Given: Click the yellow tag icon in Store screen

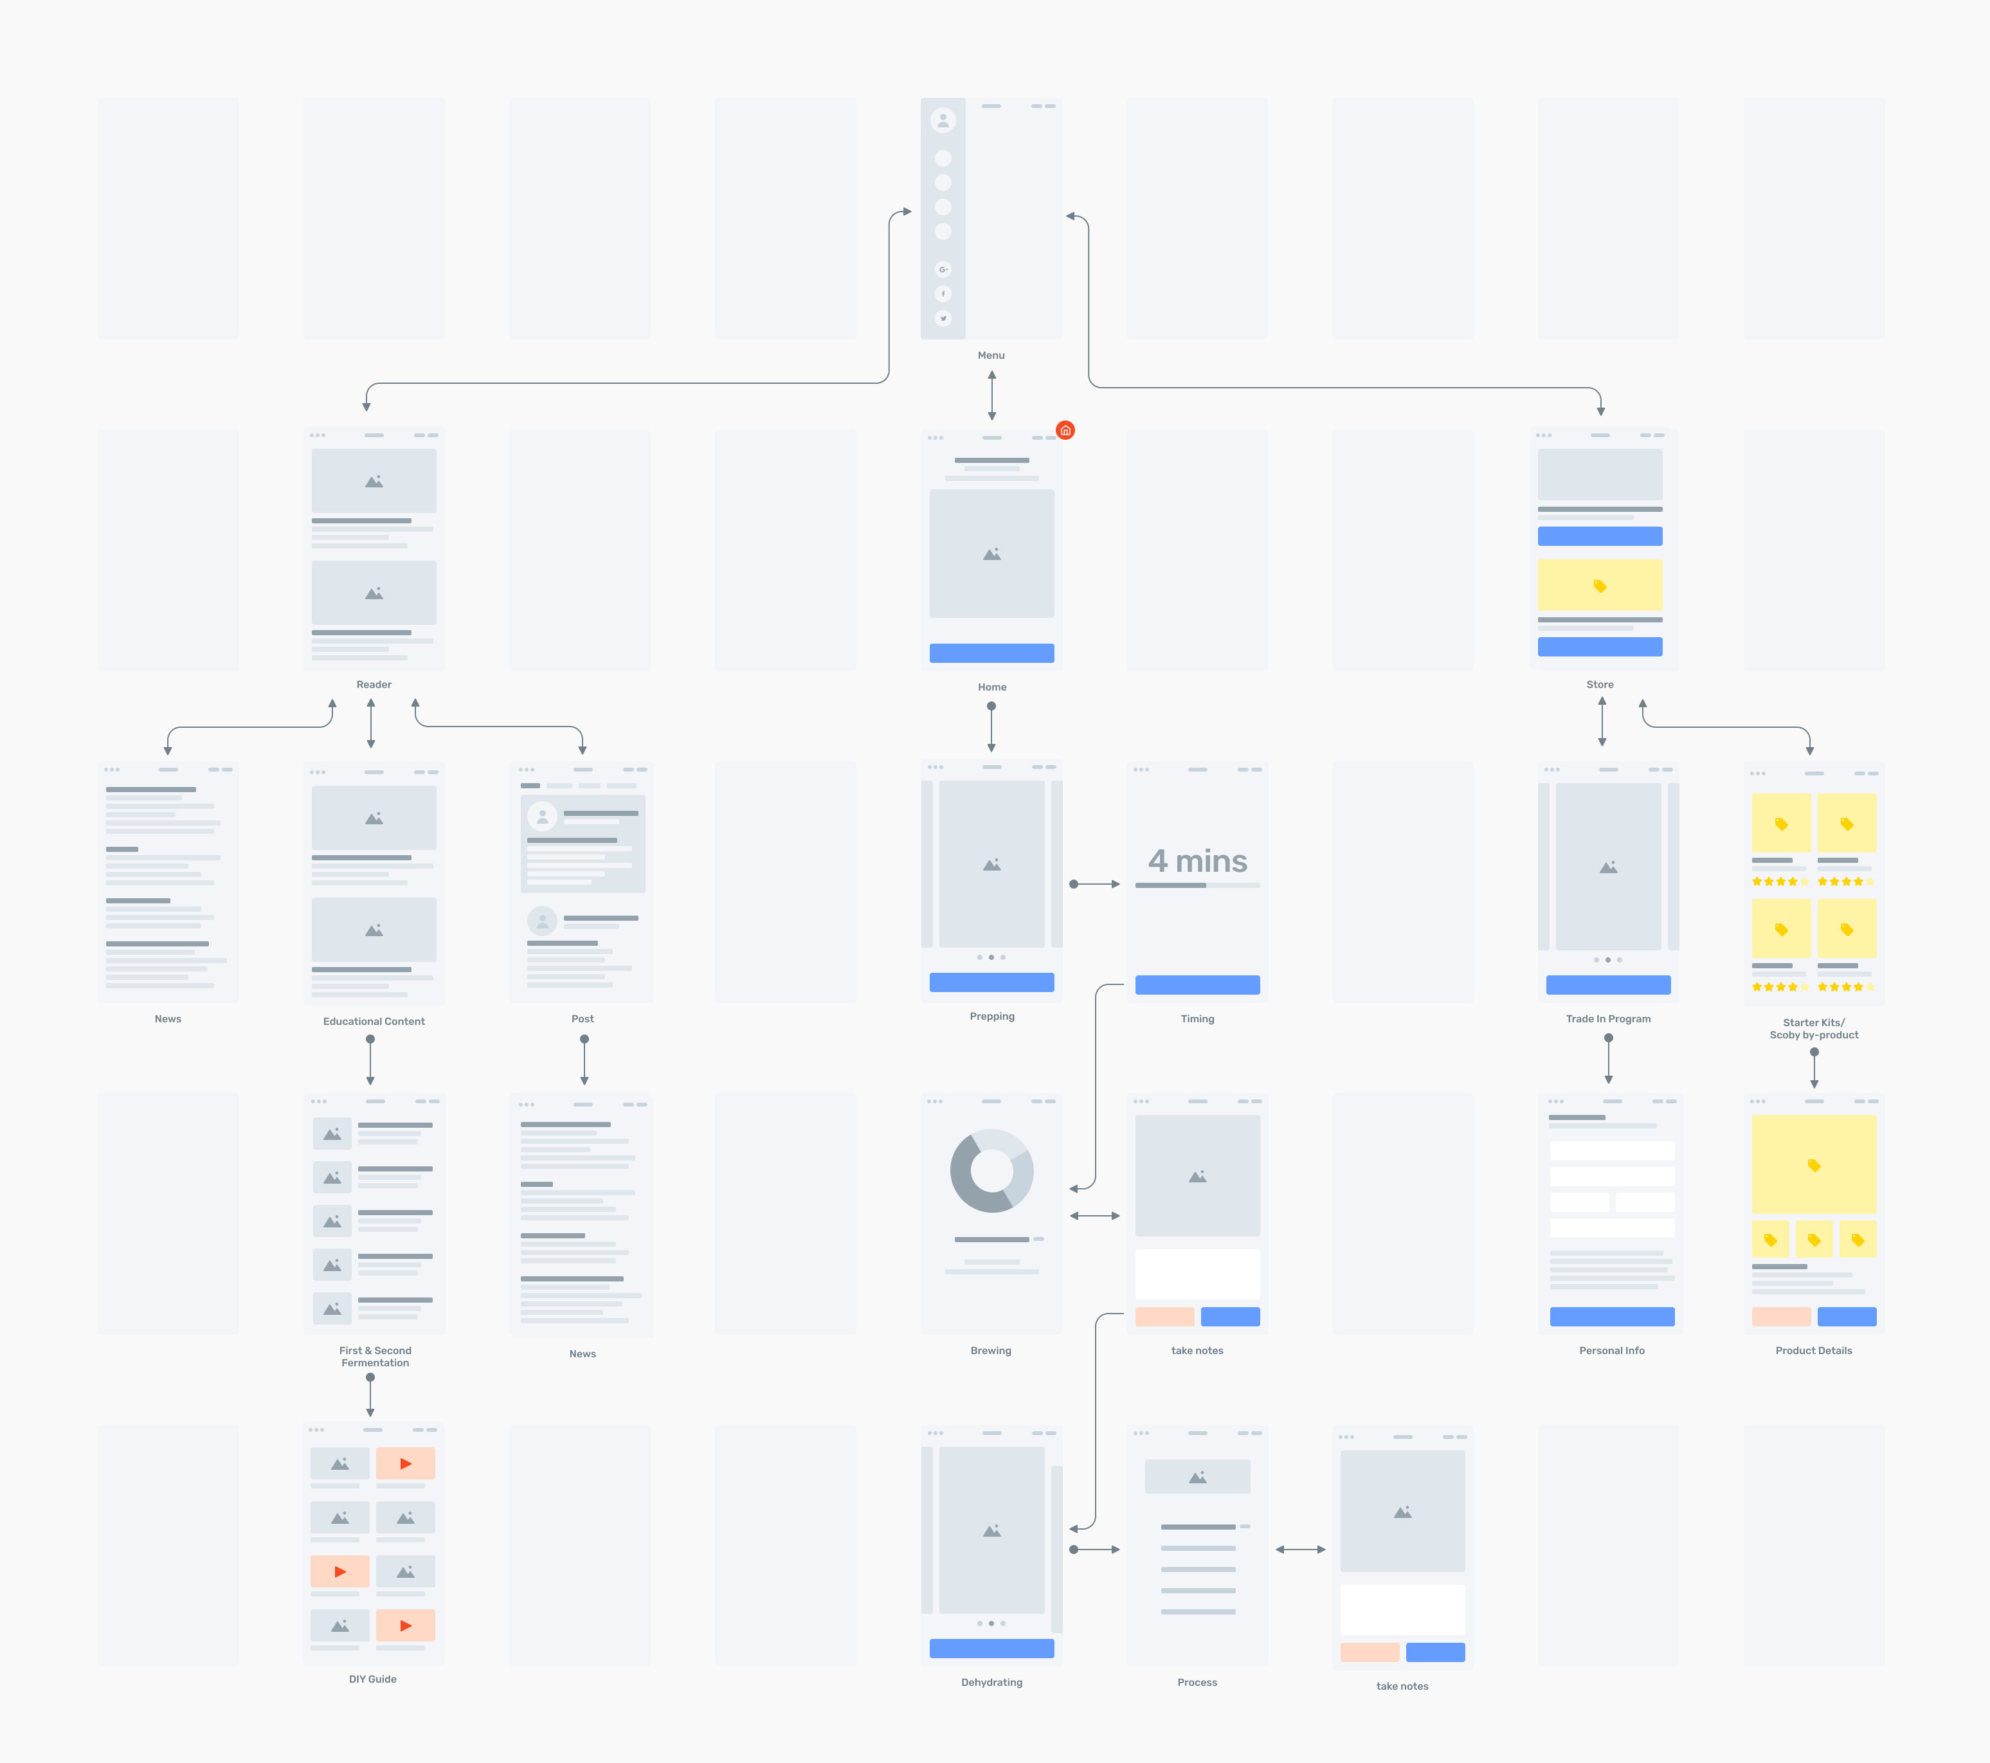Looking at the screenshot, I should tap(1600, 586).
